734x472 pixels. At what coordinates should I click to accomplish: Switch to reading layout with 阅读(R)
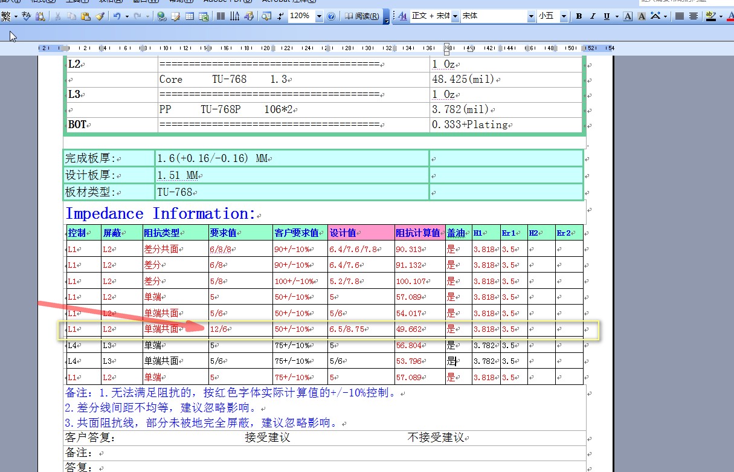pyautogui.click(x=362, y=16)
